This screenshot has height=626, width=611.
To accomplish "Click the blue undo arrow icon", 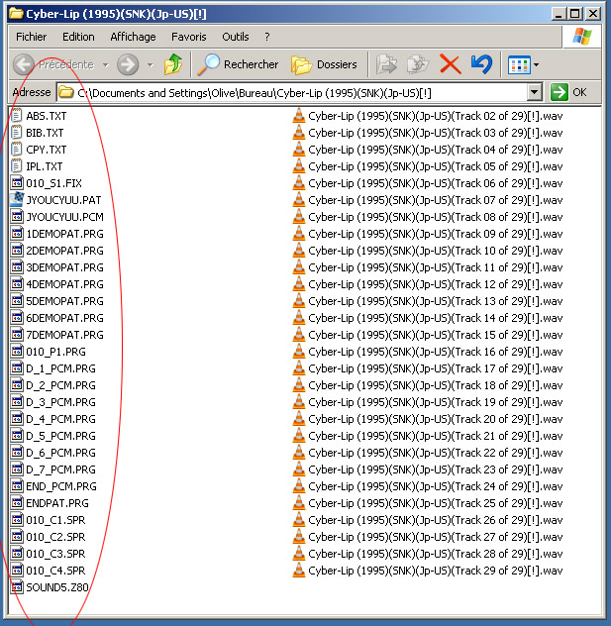I will coord(481,64).
